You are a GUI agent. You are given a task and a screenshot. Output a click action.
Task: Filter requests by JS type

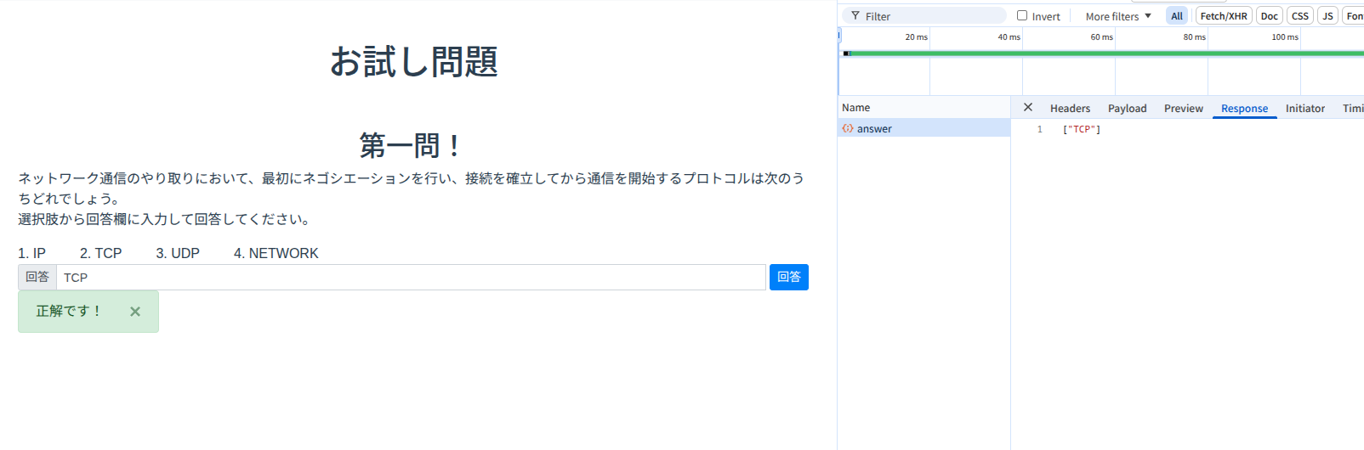point(1327,16)
